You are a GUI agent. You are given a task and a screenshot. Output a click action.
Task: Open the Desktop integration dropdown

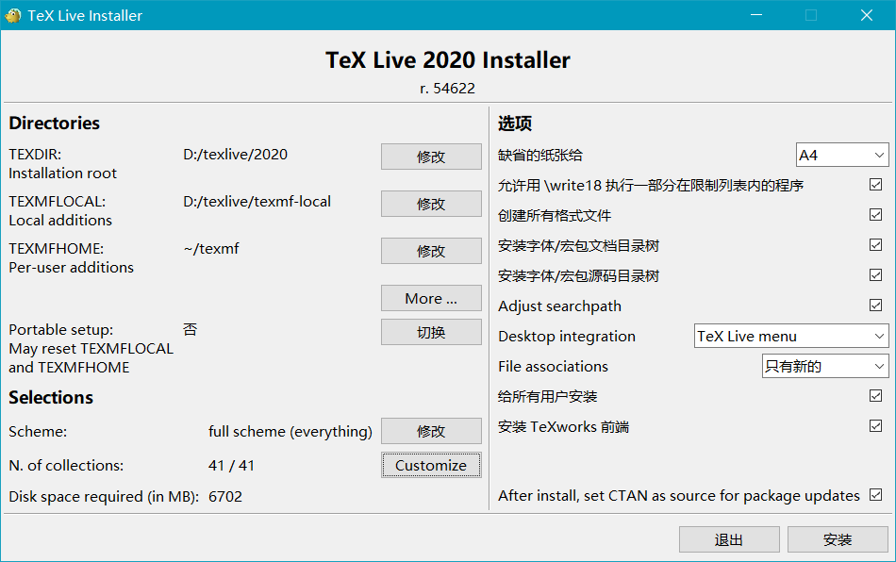point(790,336)
